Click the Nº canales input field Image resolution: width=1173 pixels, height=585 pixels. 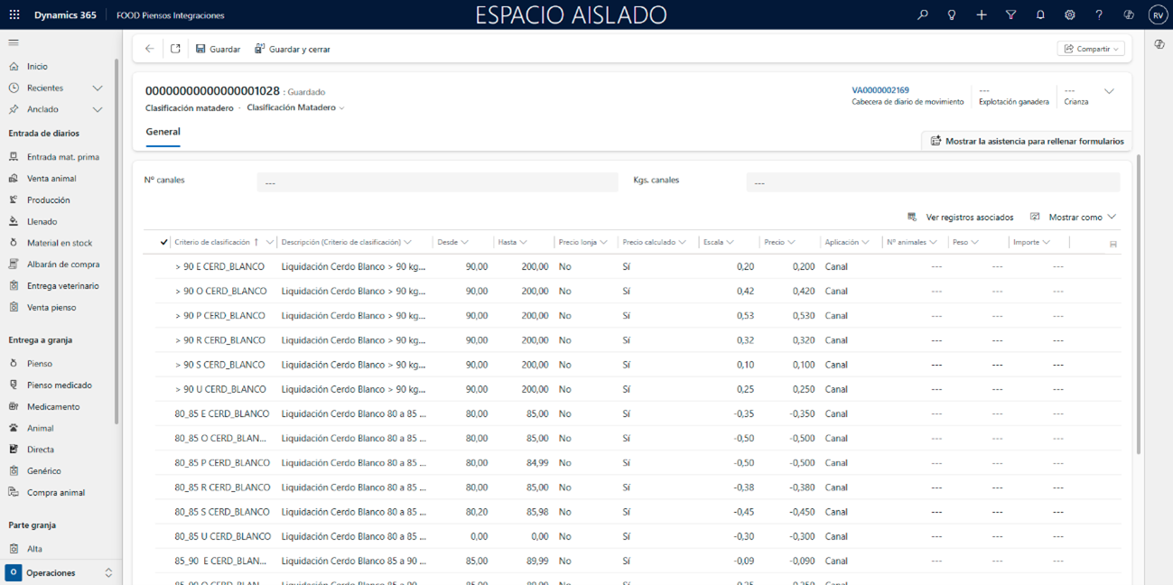click(437, 182)
